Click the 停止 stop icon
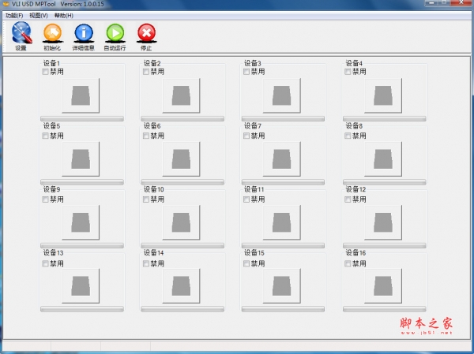This screenshot has height=354, width=474. pos(146,36)
